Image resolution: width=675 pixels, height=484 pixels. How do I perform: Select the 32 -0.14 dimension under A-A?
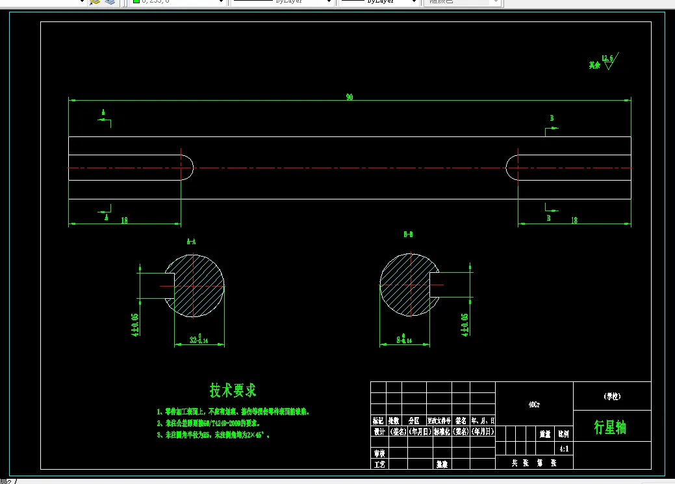point(199,339)
